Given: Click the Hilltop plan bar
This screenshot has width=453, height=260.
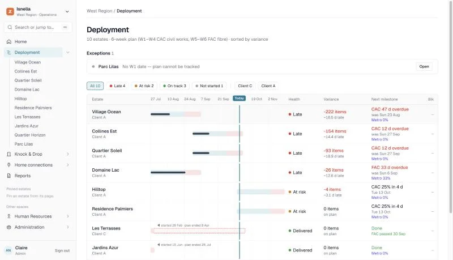Looking at the screenshot, I should click(260, 192).
